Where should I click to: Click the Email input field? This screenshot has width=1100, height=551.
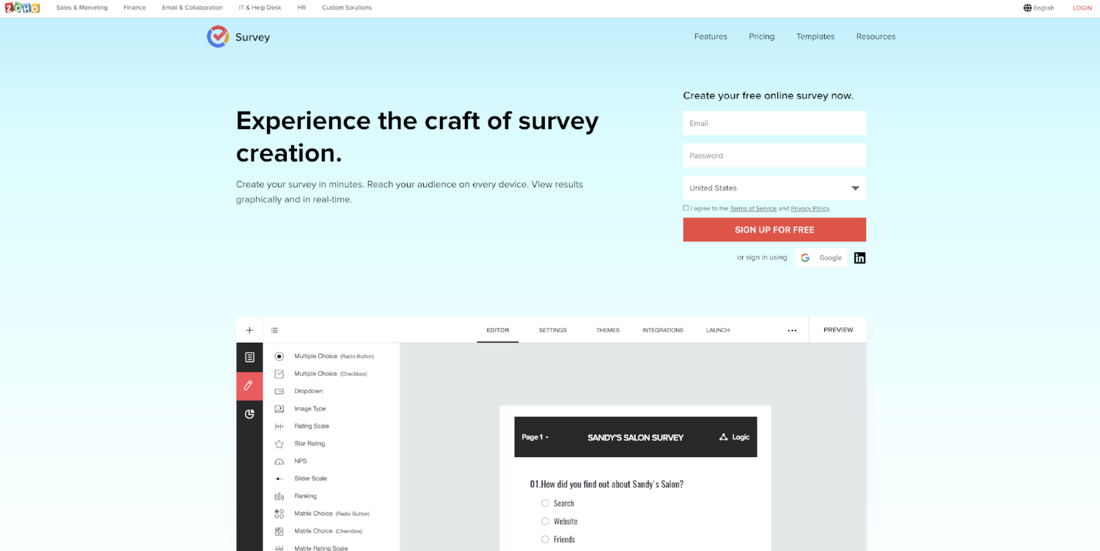click(774, 123)
